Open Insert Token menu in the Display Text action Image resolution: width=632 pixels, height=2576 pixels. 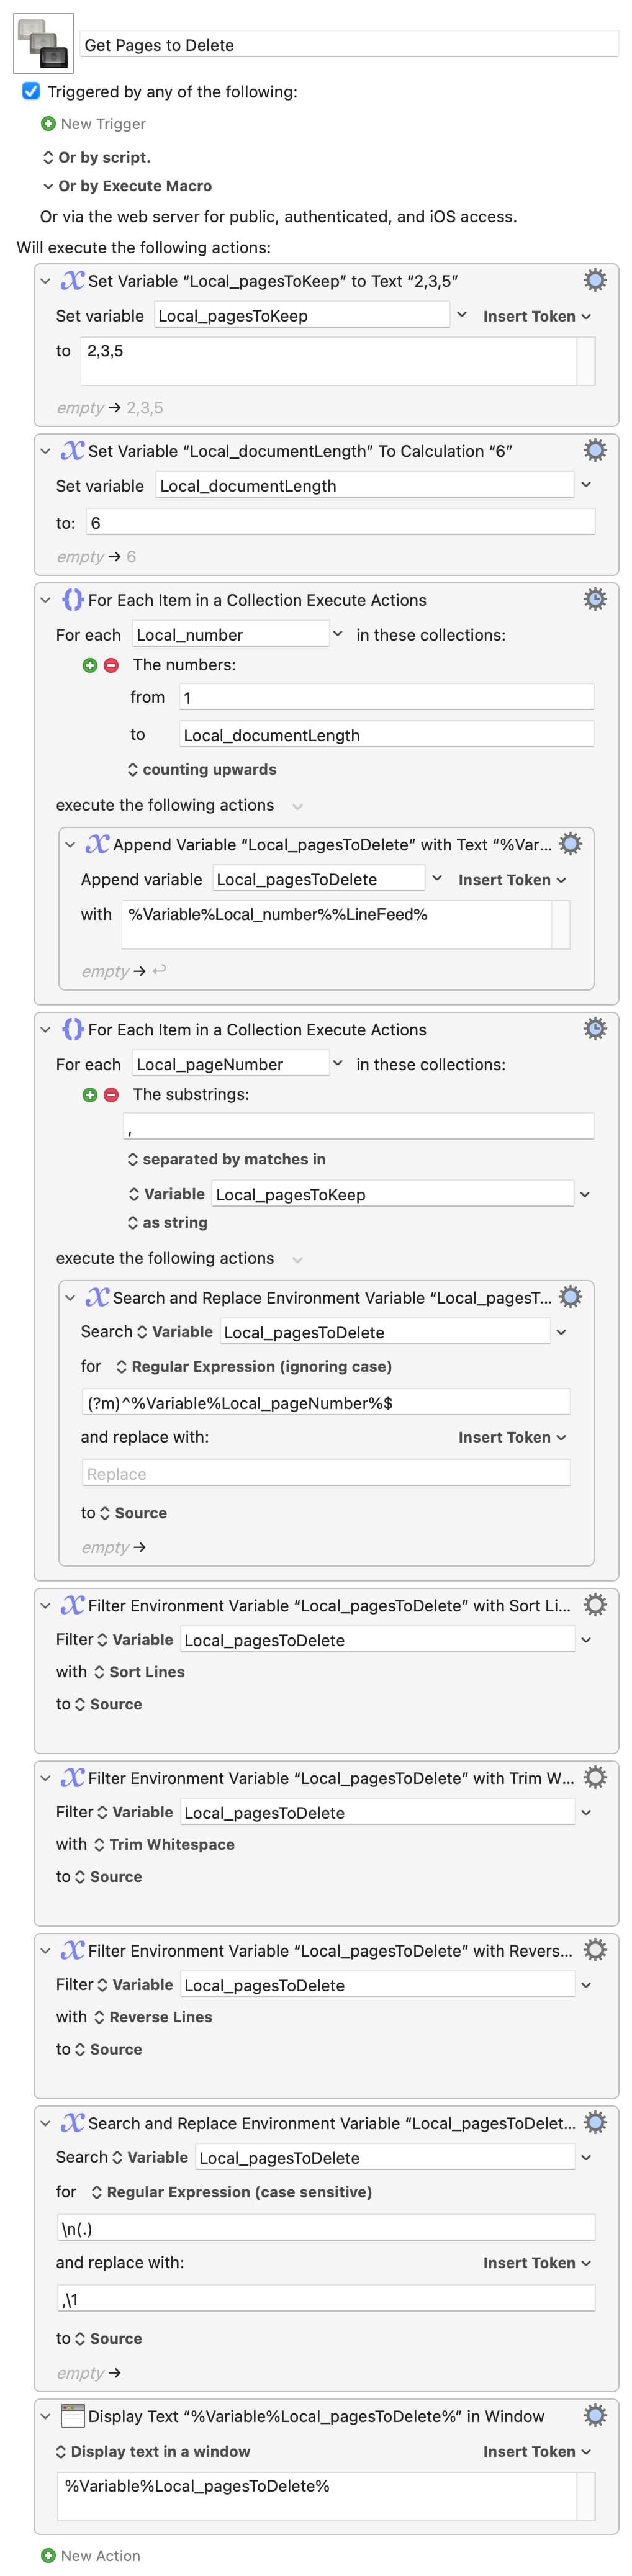click(537, 2451)
